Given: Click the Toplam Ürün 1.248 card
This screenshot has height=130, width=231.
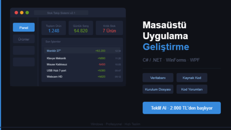Looking at the screenshot, I should pyautogui.click(x=53, y=28).
